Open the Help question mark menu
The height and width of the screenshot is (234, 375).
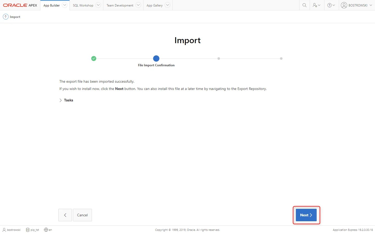click(x=331, y=5)
